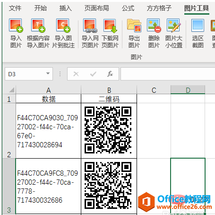Select row 3 header
Screen dimensions: 215x215
(x=9, y=186)
